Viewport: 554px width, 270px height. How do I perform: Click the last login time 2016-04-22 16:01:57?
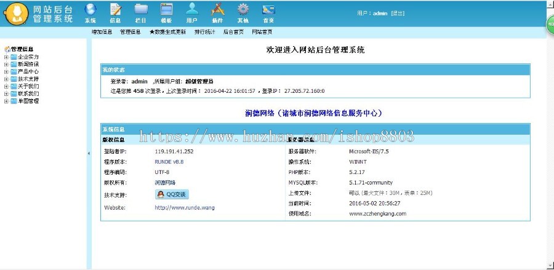pyautogui.click(x=230, y=91)
